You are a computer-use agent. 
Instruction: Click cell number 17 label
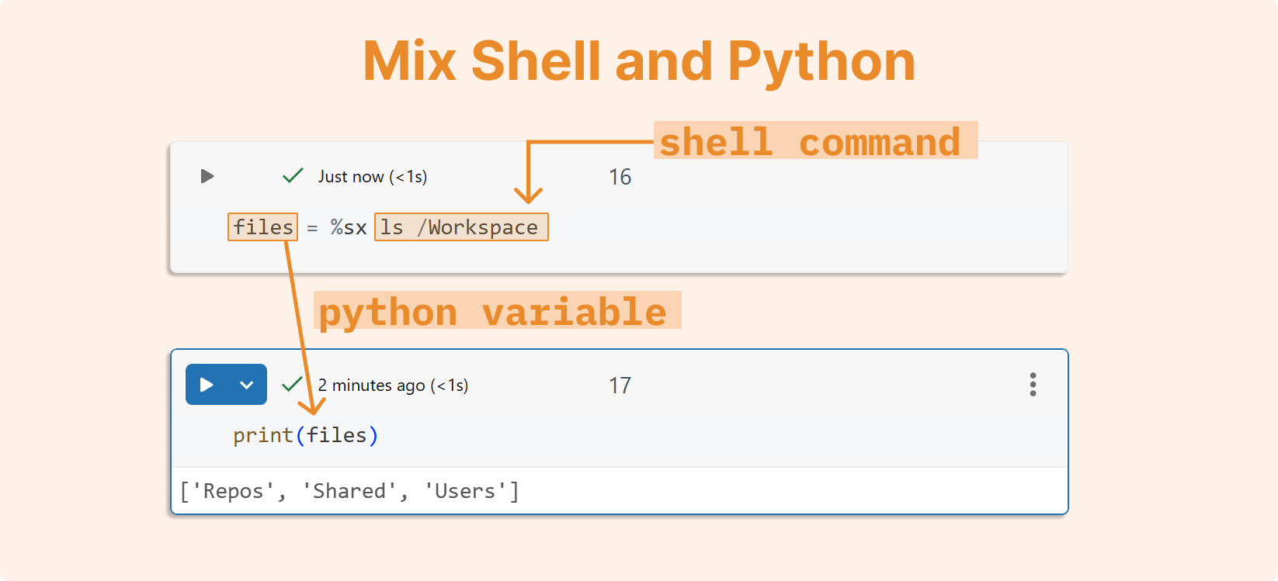pos(620,386)
